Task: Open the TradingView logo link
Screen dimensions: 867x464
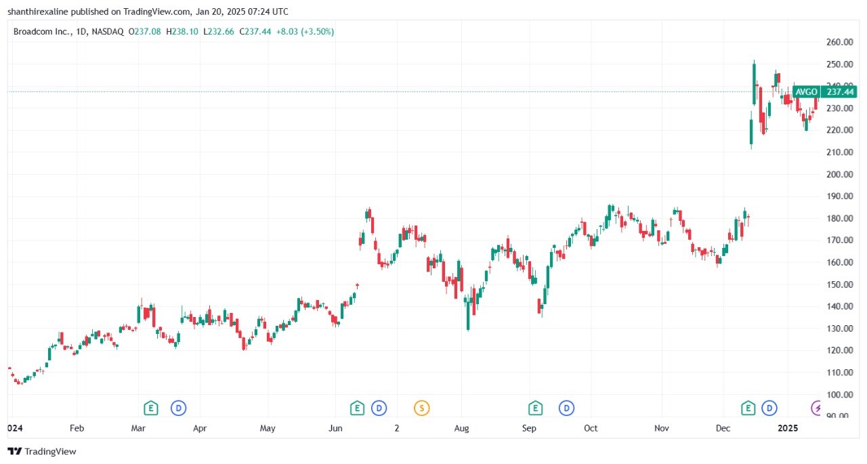Action: point(42,451)
